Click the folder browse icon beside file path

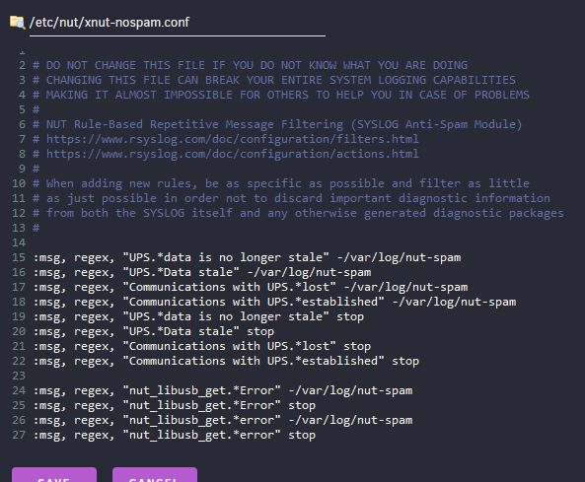[17, 23]
